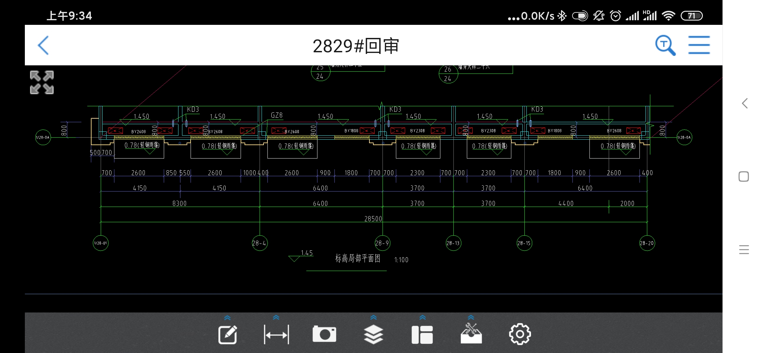
Task: Open settings gear in bottom toolbar
Action: [x=520, y=334]
